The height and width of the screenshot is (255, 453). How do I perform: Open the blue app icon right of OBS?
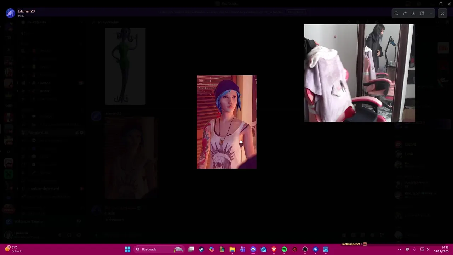coord(315,249)
